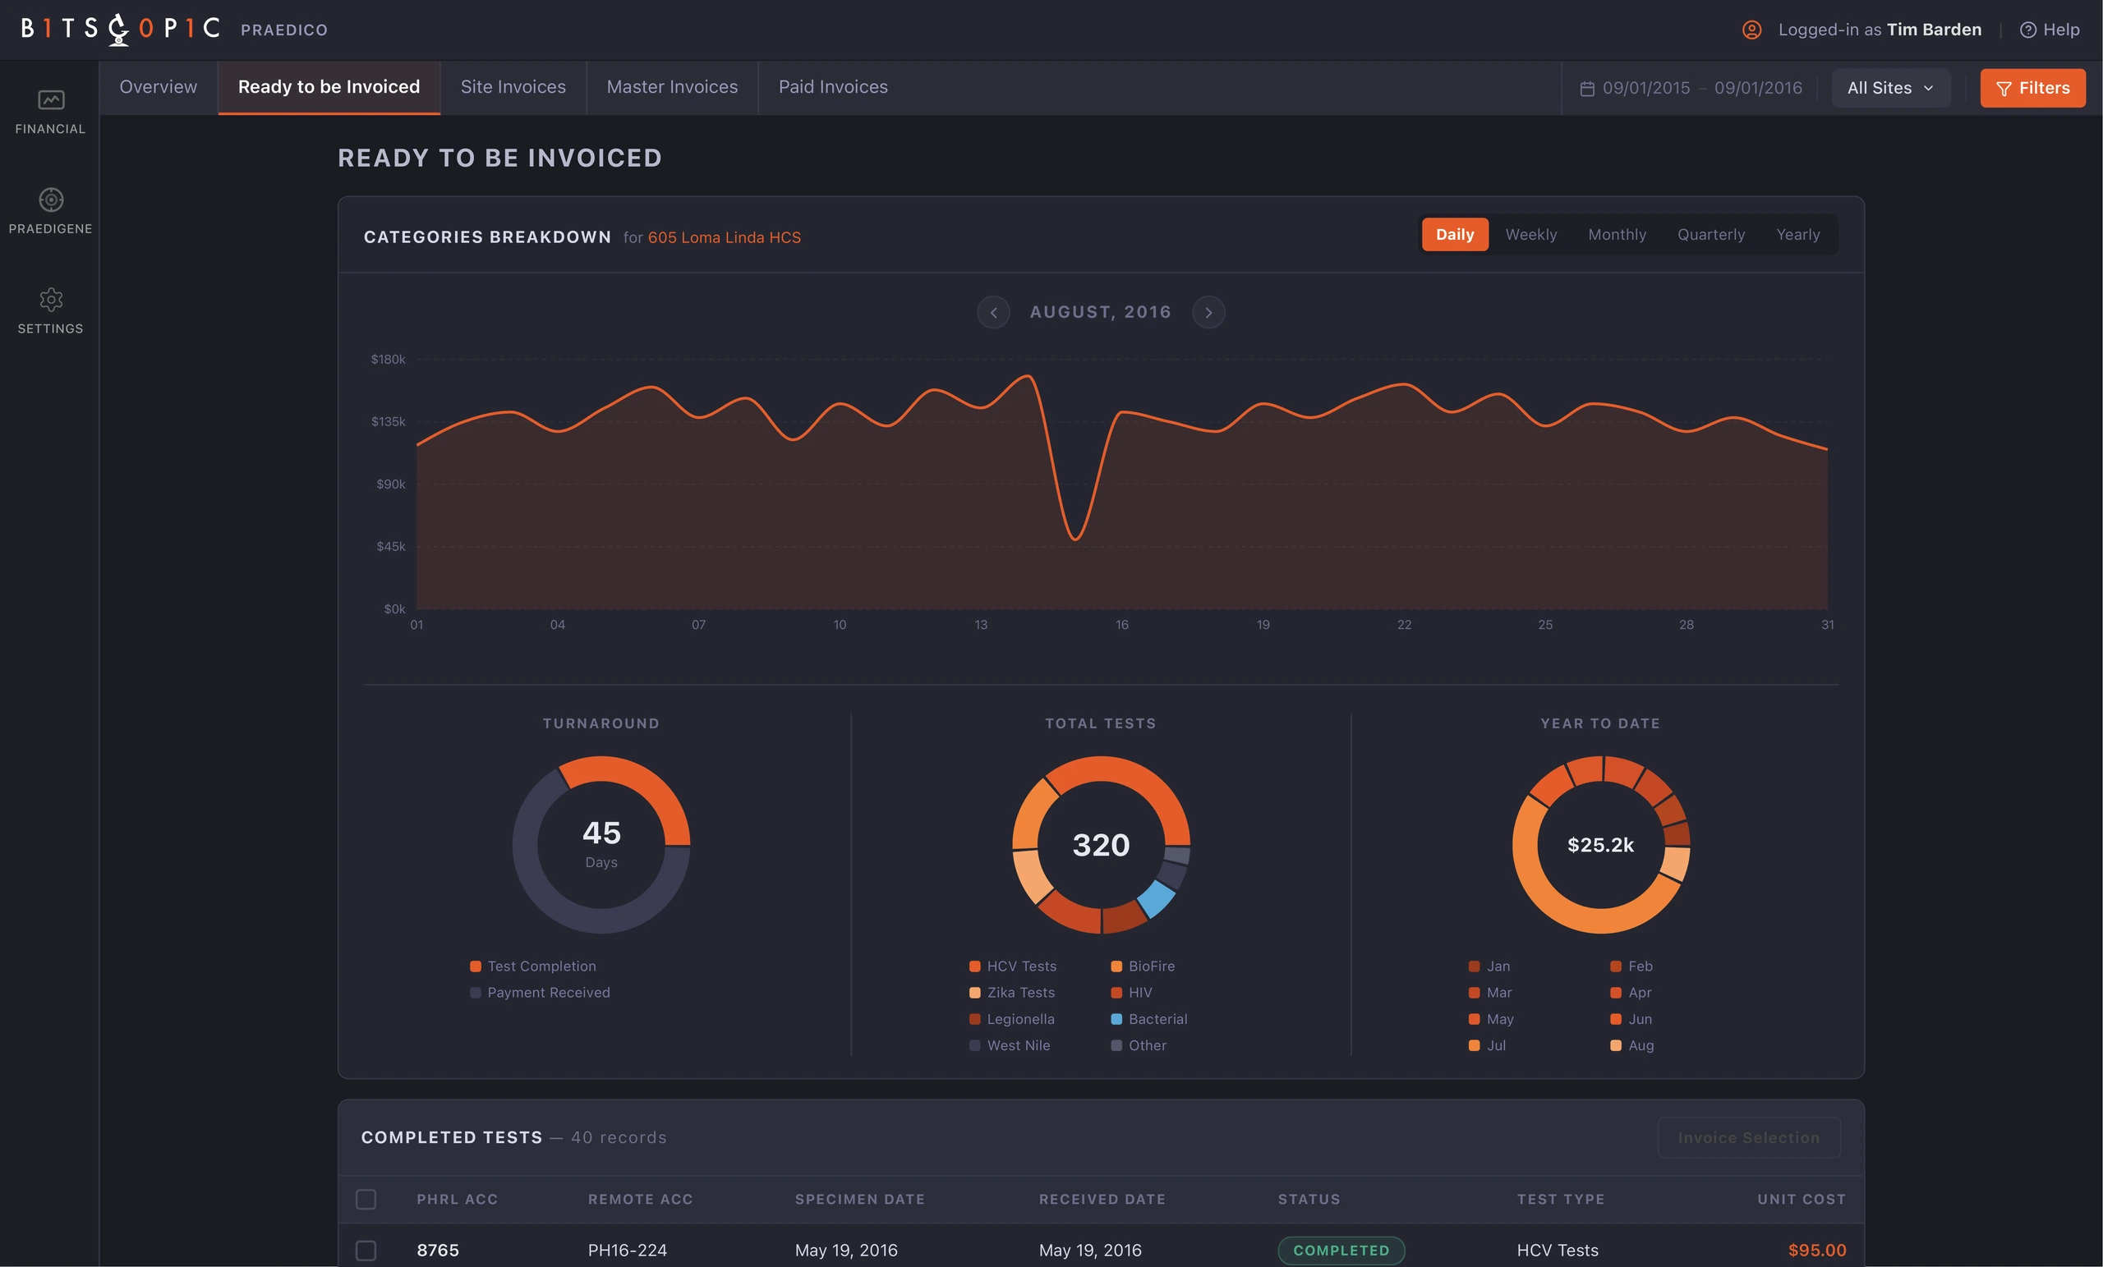Click the 605 Loma Linda HCS link

click(724, 237)
